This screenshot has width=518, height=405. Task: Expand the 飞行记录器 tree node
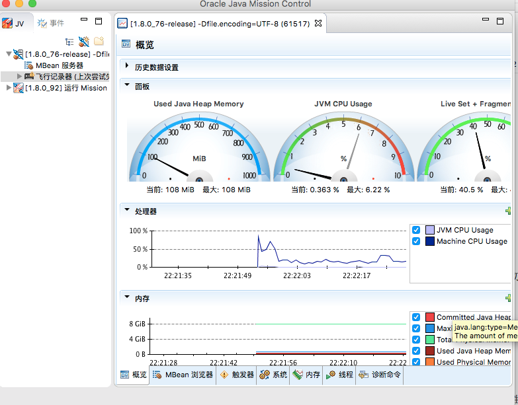(x=19, y=77)
